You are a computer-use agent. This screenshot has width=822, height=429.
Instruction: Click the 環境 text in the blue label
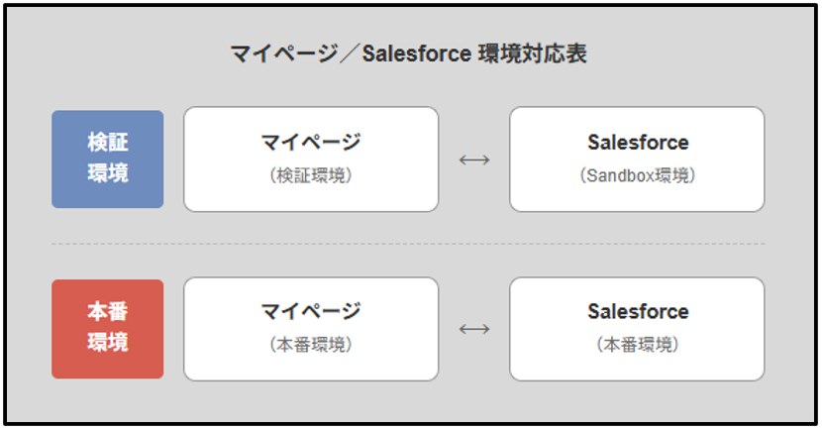click(x=108, y=173)
